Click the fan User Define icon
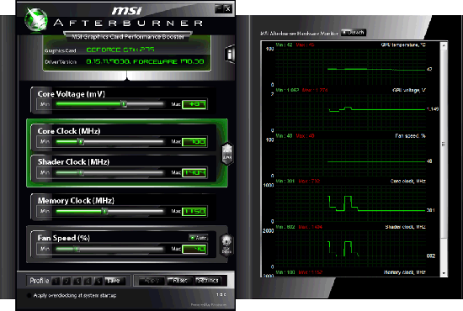 (x=226, y=245)
